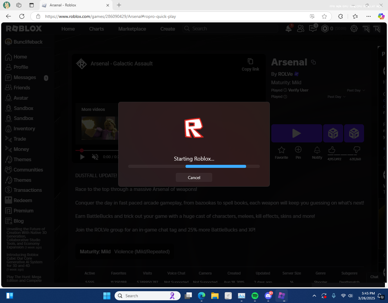The image size is (388, 303).
Task: Open the Roblox settings gear
Action: [x=354, y=28]
